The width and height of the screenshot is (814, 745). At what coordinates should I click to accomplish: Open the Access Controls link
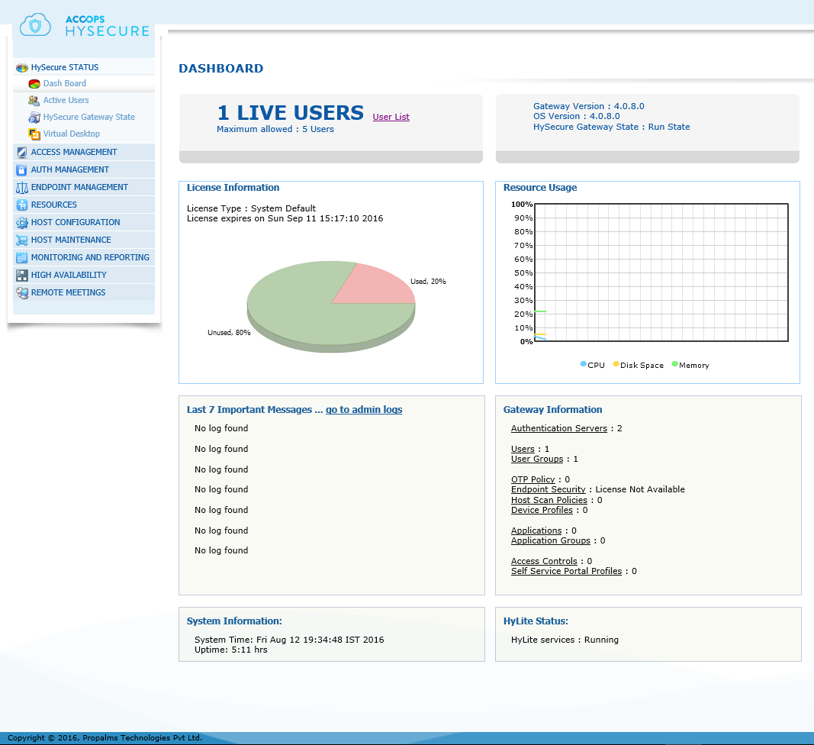pyautogui.click(x=544, y=562)
